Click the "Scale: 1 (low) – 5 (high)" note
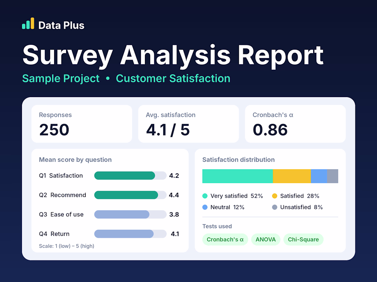377x282 pixels. pyautogui.click(x=66, y=246)
